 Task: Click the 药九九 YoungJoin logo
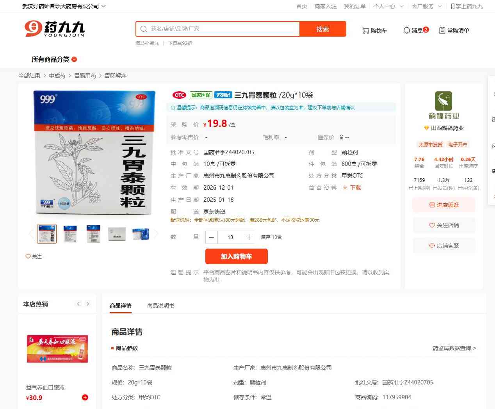point(54,29)
